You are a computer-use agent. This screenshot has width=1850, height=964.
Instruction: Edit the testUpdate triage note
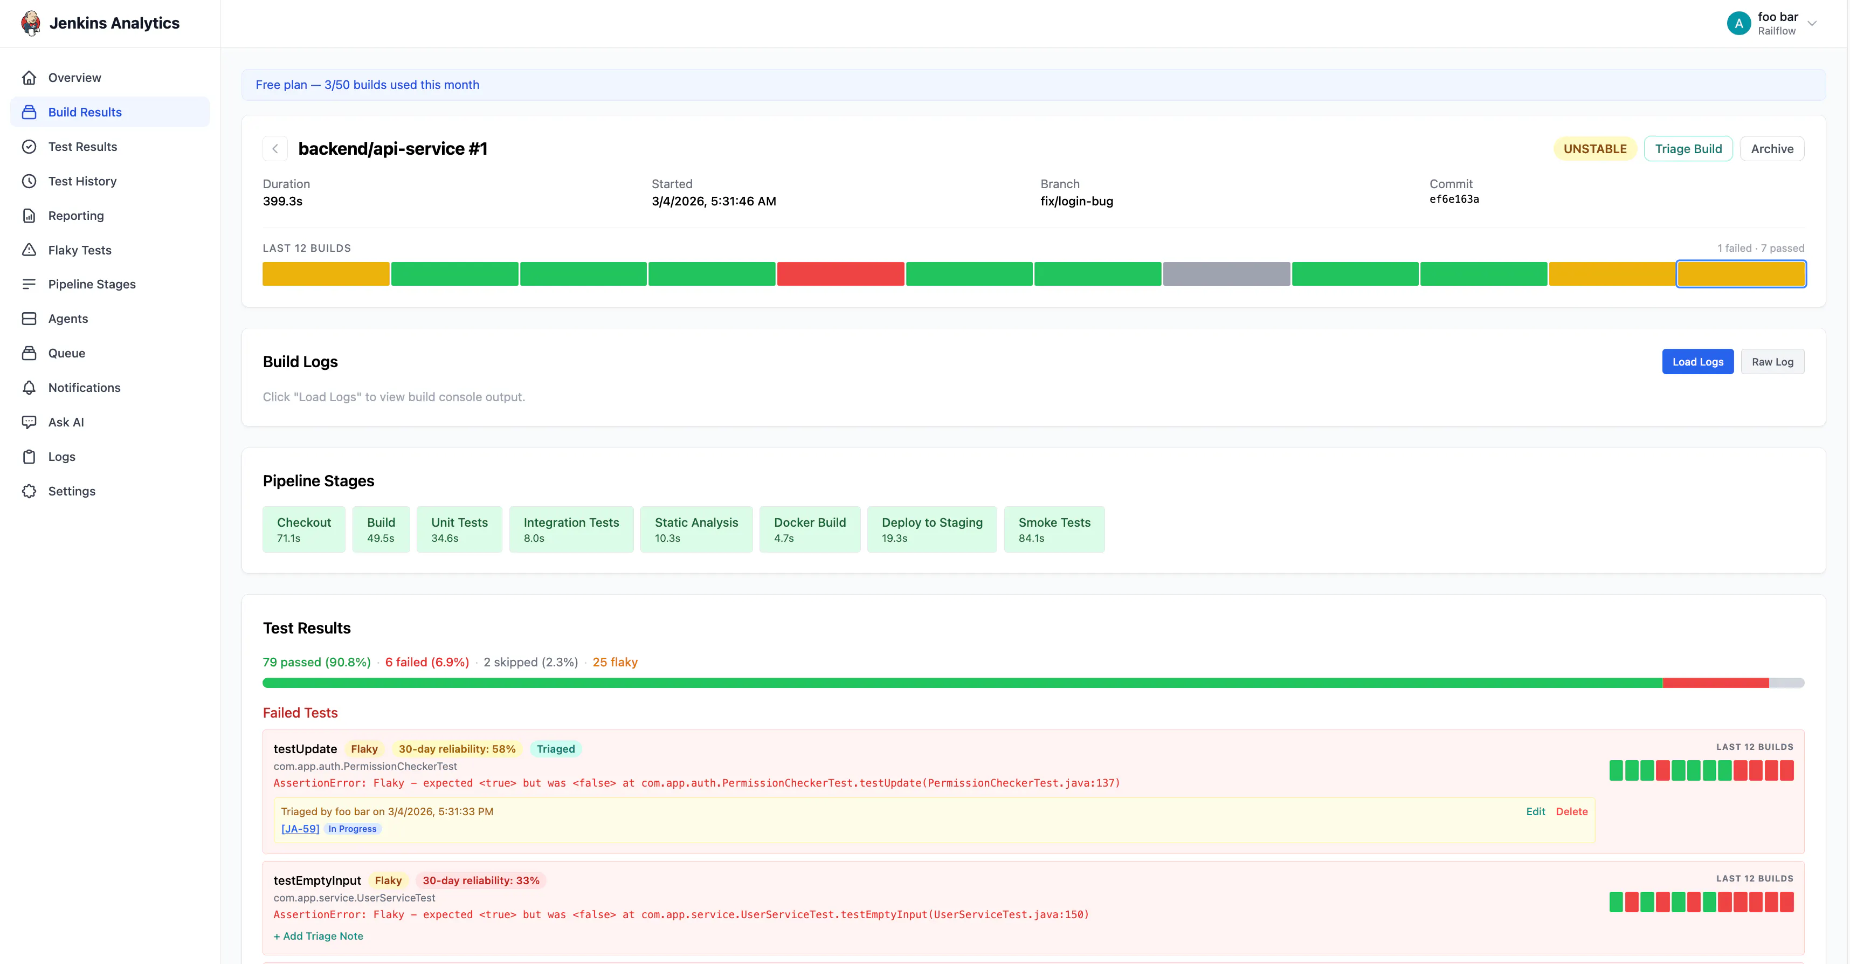[x=1535, y=811]
